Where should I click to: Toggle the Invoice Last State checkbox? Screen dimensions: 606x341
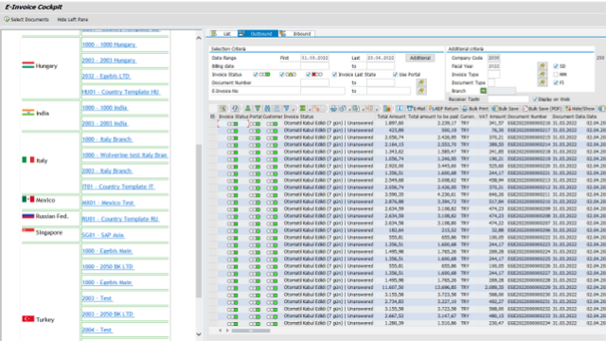[x=334, y=74]
